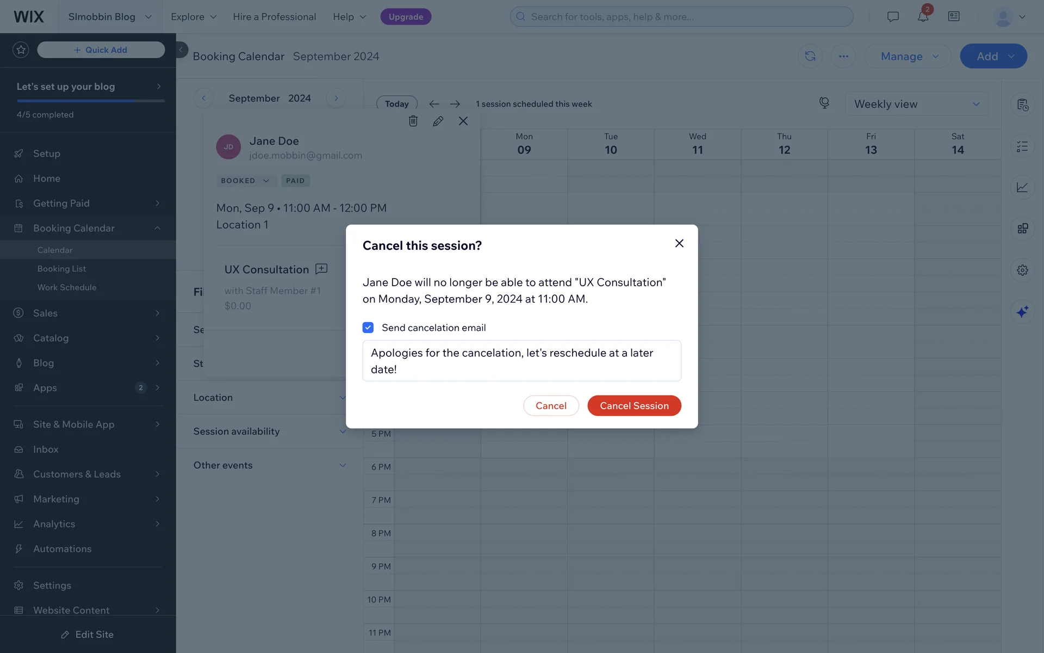Viewport: 1044px width, 653px height.
Task: Click the AI sparkle assistant icon
Action: [1022, 311]
